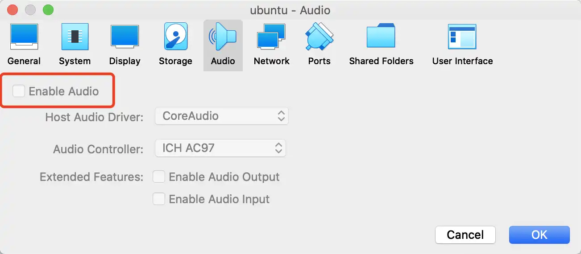The image size is (581, 254).
Task: Open the Network monitors icon
Action: pos(271,37)
